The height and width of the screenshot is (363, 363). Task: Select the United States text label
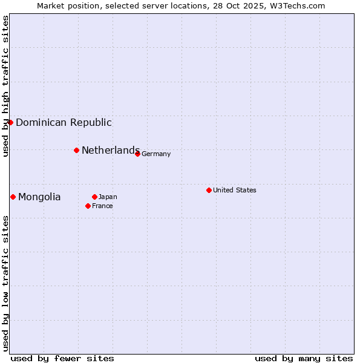tap(234, 190)
